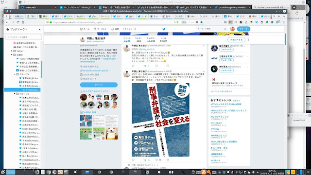
Task: Follow 木村草太 in suggestions
Action: coord(226,70)
